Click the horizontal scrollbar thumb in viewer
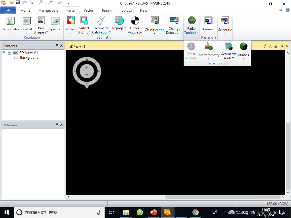 point(223,197)
